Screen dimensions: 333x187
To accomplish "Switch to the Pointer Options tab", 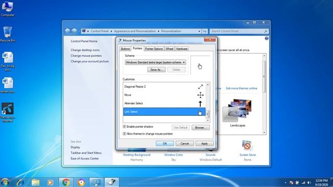I will 154,49.
